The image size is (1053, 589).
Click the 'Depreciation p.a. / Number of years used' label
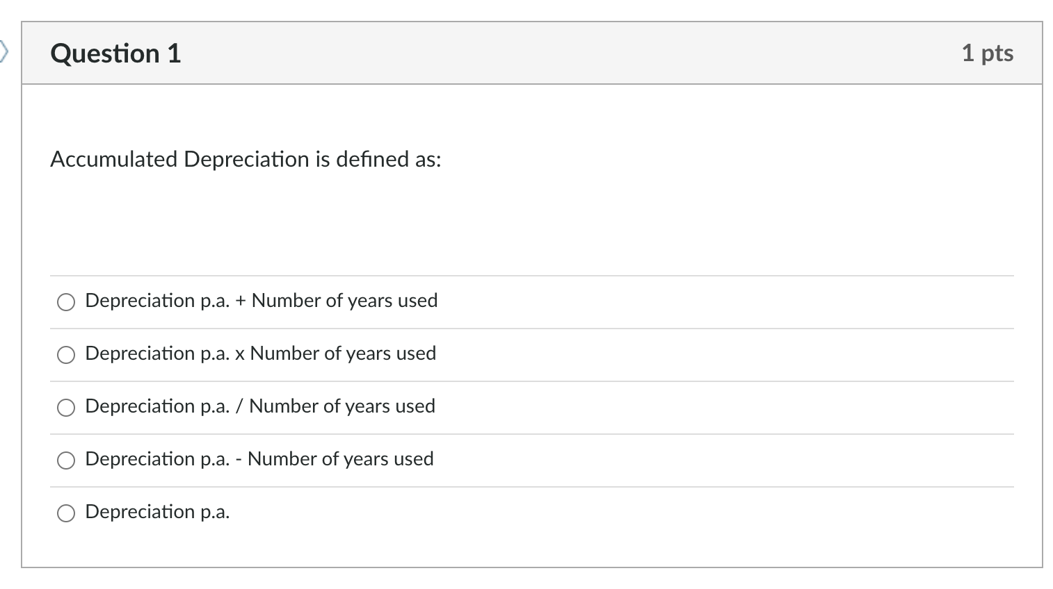click(x=260, y=406)
